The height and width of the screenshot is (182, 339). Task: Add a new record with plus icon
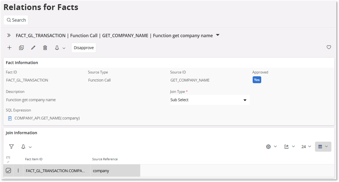click(9, 48)
